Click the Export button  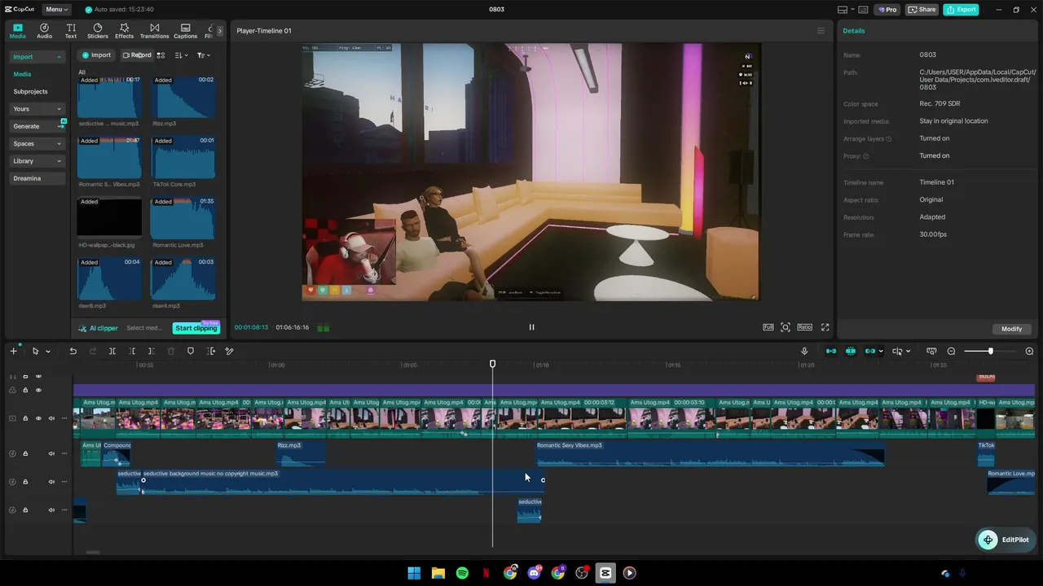[x=962, y=10]
